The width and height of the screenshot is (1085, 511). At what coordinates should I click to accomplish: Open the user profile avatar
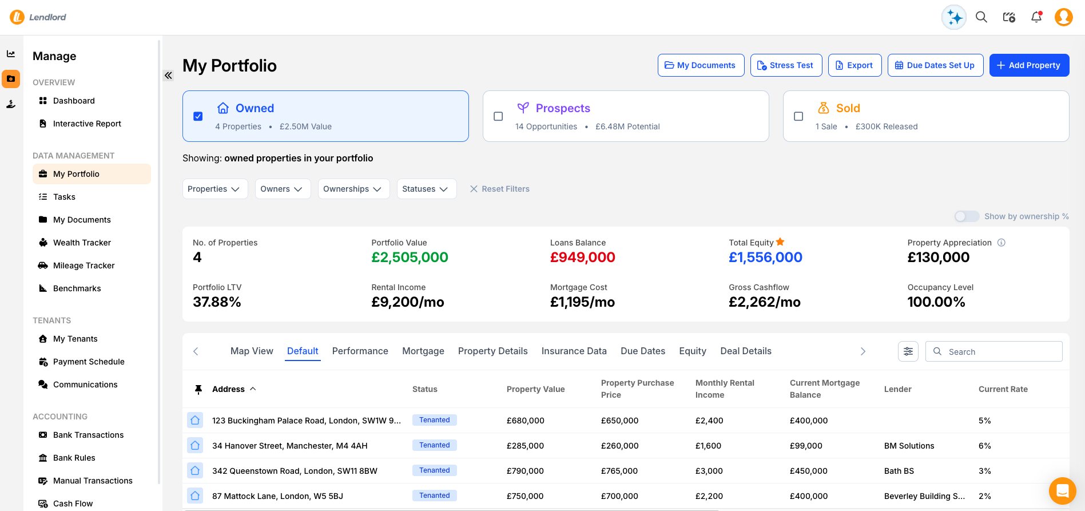click(1063, 17)
